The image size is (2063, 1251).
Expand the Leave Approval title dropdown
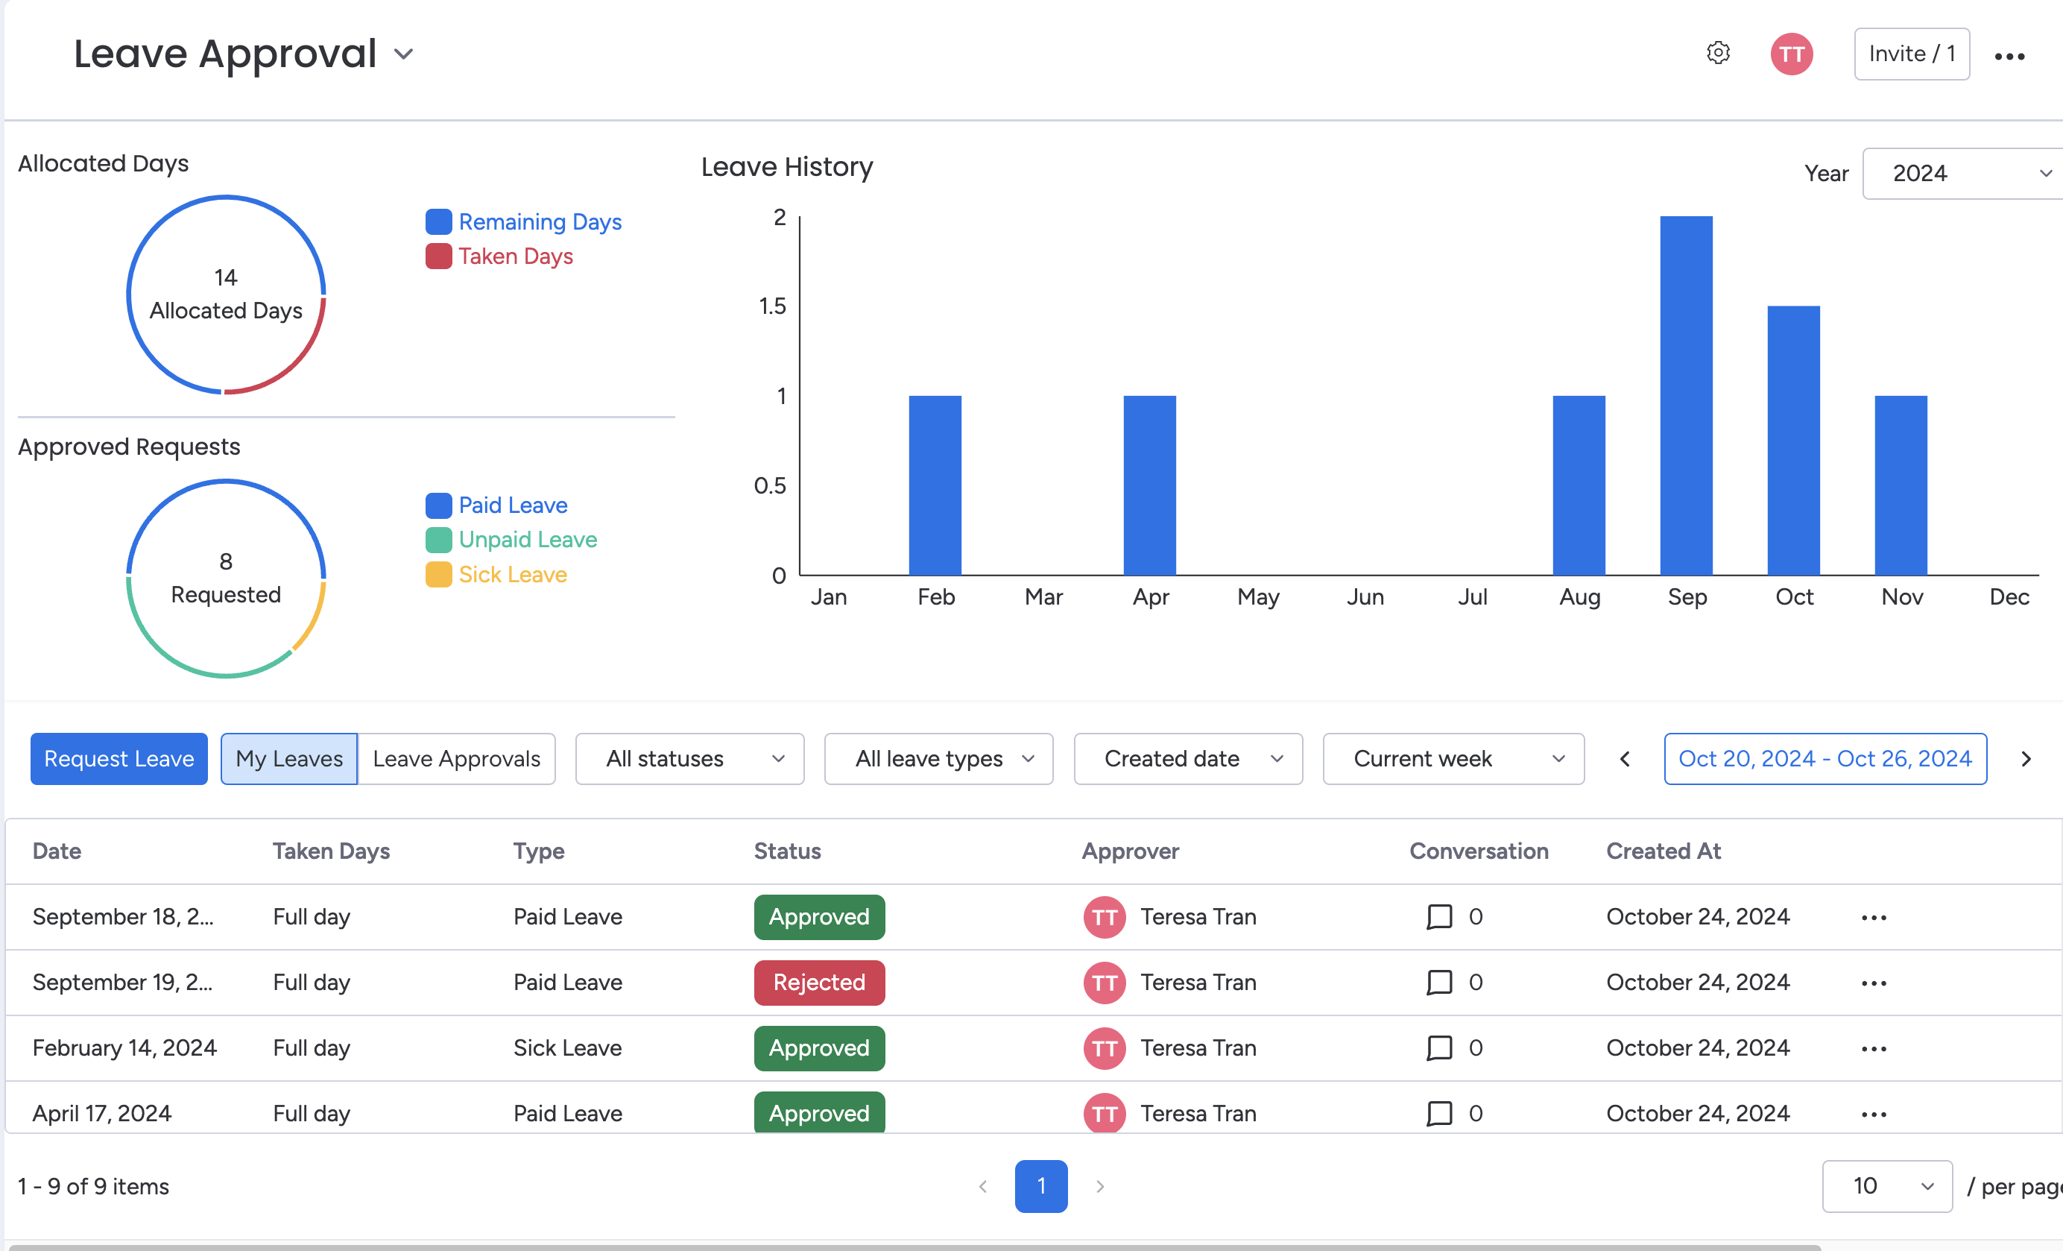click(402, 53)
